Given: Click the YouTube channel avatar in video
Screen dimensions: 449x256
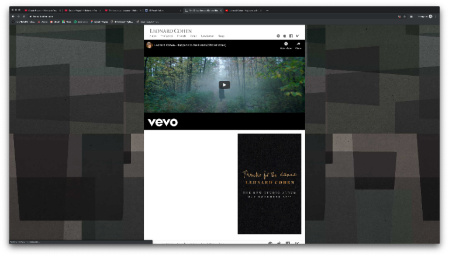Looking at the screenshot, I should pos(149,45).
